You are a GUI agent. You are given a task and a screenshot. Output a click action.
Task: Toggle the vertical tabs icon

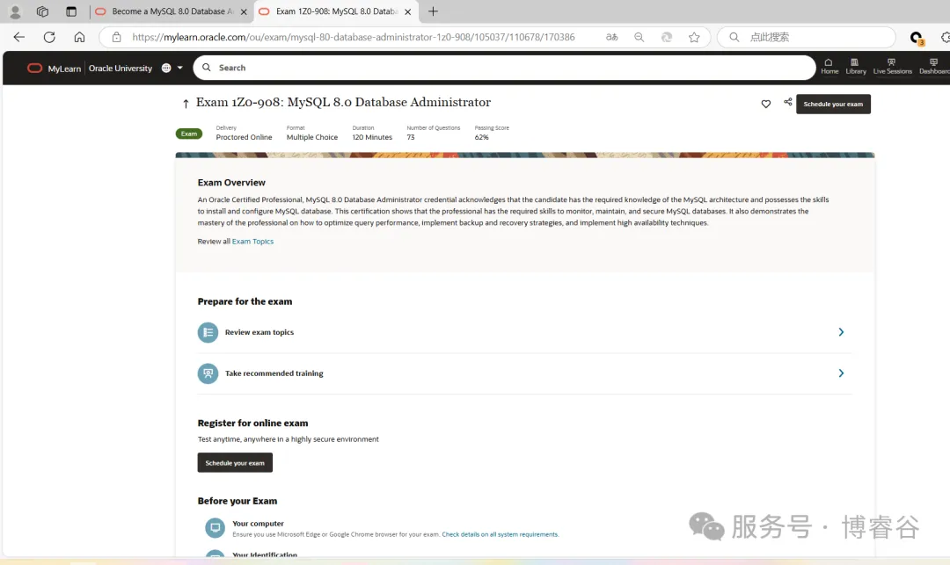tap(71, 11)
